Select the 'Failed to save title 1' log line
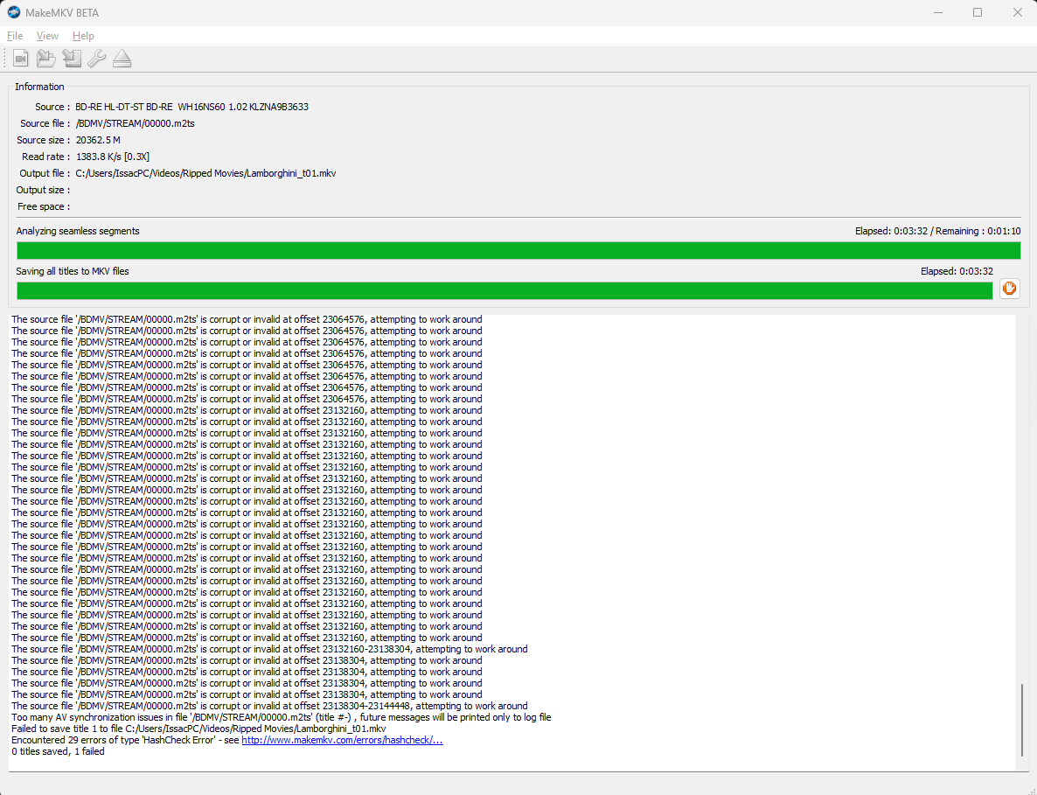The image size is (1037, 795). click(x=198, y=729)
